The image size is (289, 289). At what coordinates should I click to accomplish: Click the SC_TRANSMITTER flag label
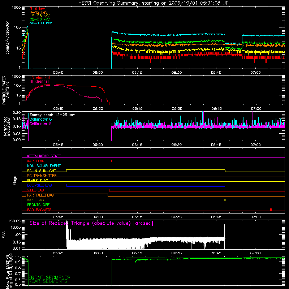pos(42,176)
